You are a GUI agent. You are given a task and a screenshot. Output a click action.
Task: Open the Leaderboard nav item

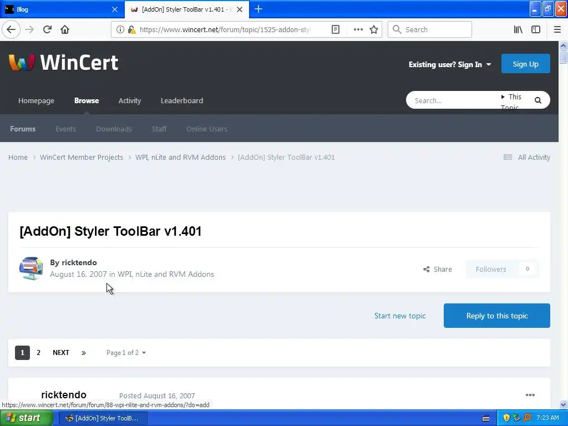[x=182, y=101]
